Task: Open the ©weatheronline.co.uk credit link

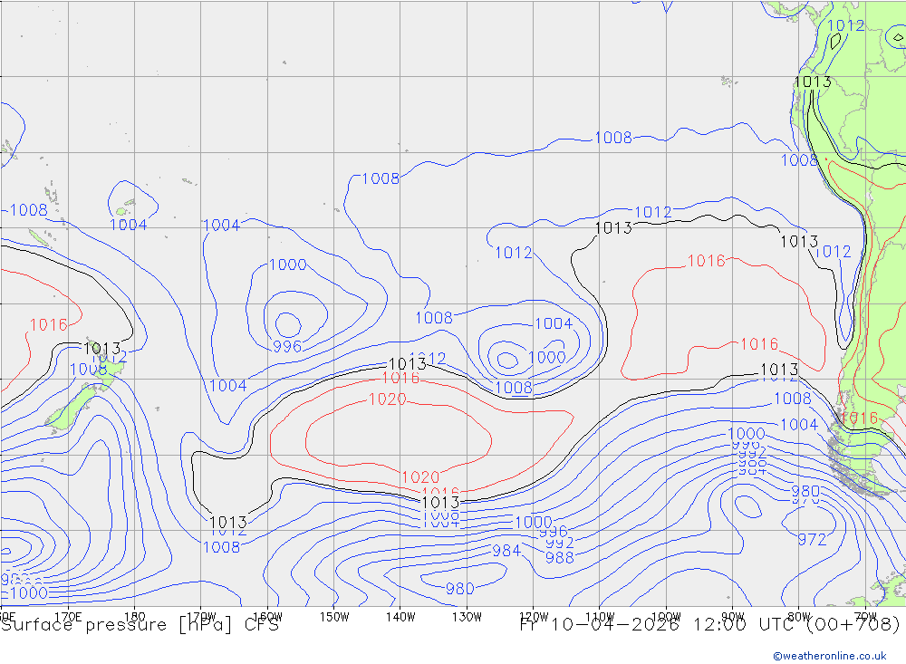Action: 829,656
